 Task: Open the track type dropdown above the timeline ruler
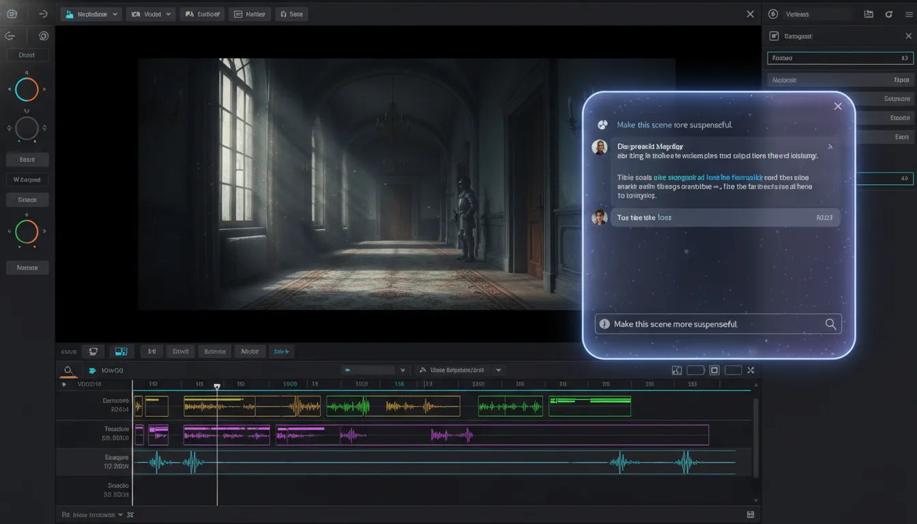pyautogui.click(x=459, y=369)
